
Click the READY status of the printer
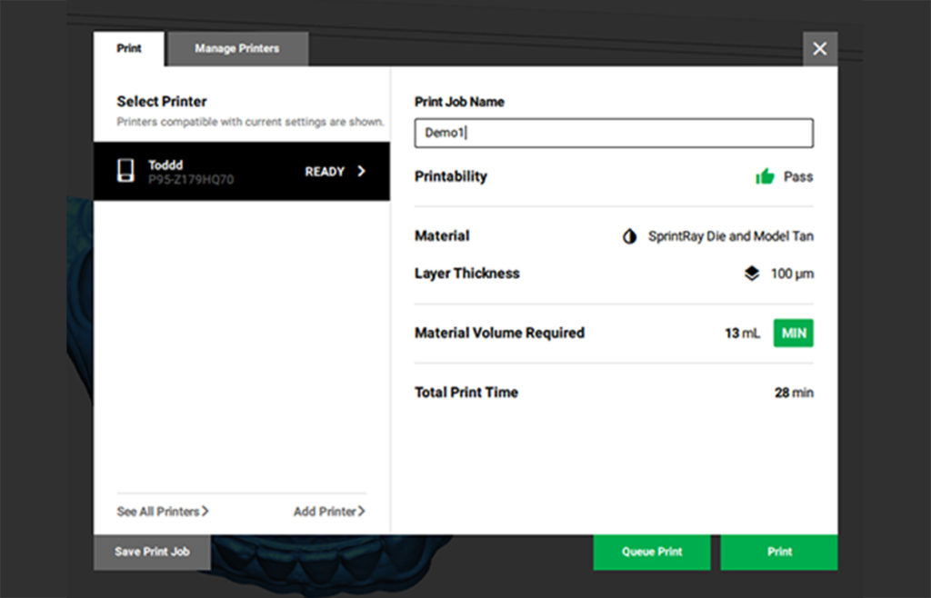[x=325, y=172]
